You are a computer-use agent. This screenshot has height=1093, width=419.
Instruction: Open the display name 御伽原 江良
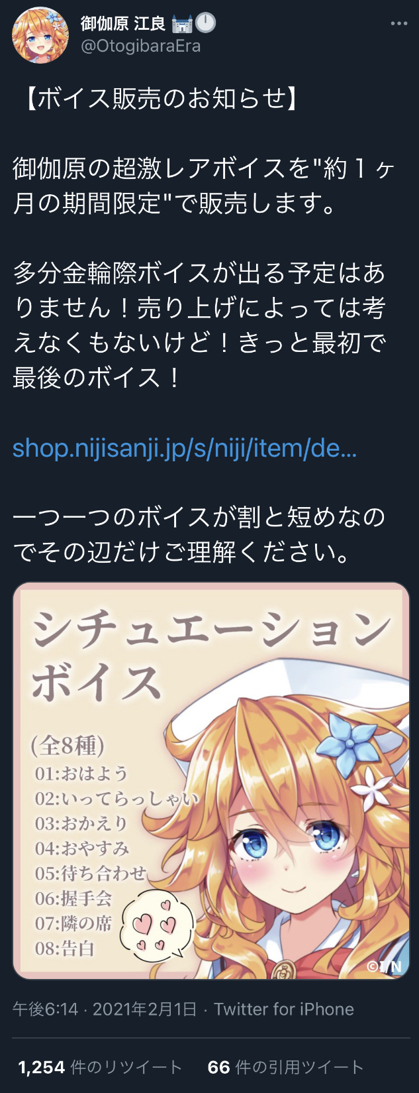coord(123,24)
